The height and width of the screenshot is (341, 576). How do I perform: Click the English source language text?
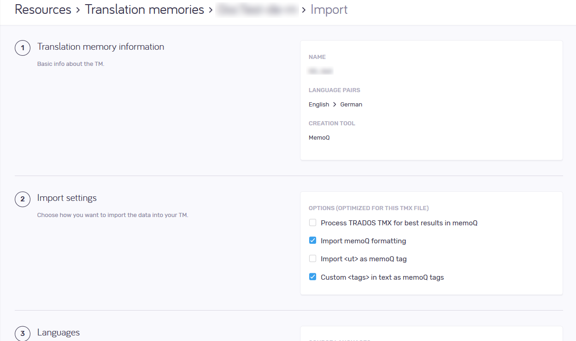319,105
